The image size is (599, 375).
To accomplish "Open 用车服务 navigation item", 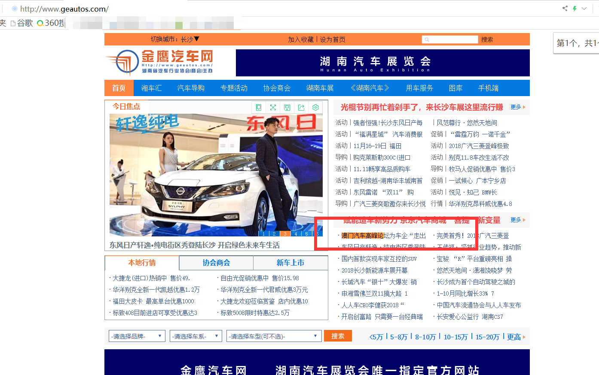I will tap(419, 88).
